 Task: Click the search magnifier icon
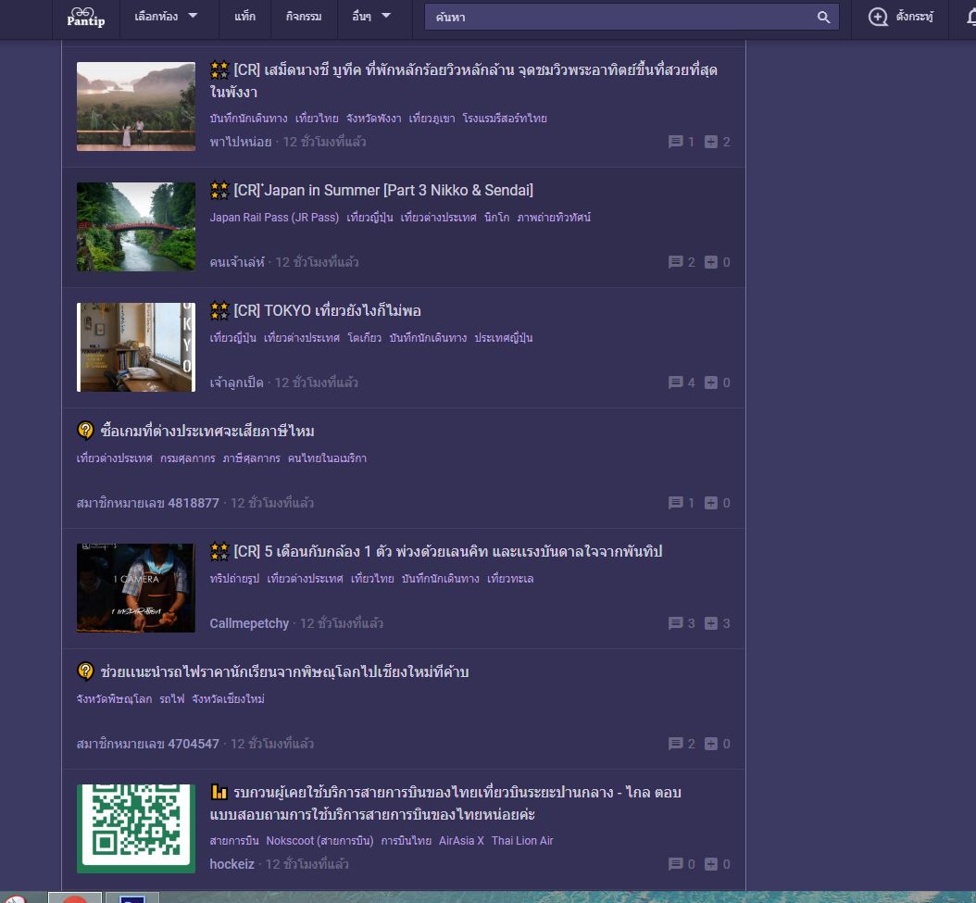point(823,17)
